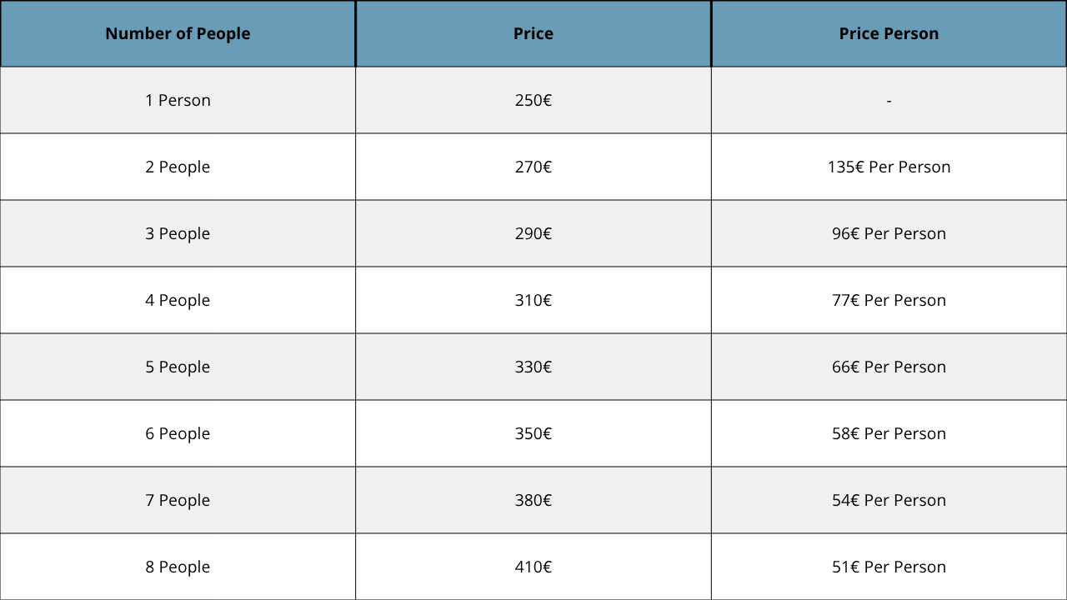Select the "135€ Per Person" cell
The image size is (1067, 600).
point(889,167)
